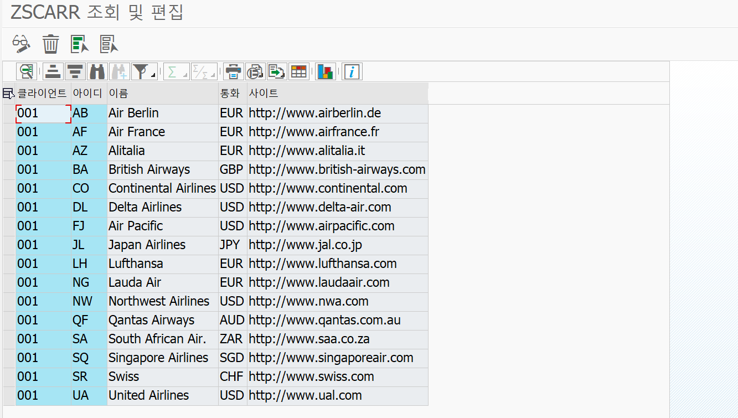Click the http://www.jal.co.jp site cell

pos(338,245)
